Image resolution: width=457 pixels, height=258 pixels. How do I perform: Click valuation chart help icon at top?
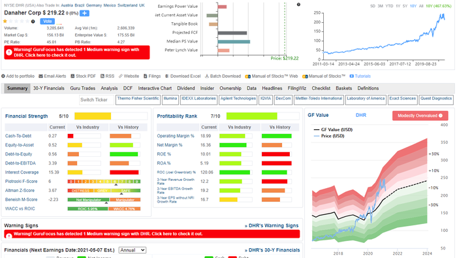(x=298, y=5)
